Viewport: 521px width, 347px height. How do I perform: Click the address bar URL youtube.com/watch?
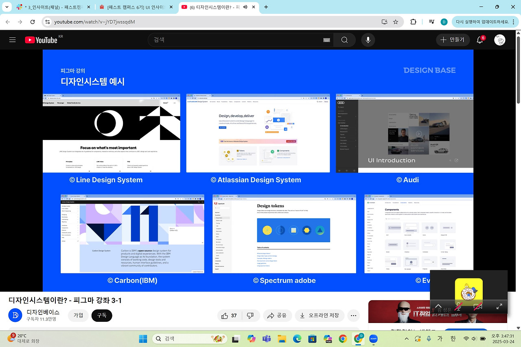94,22
